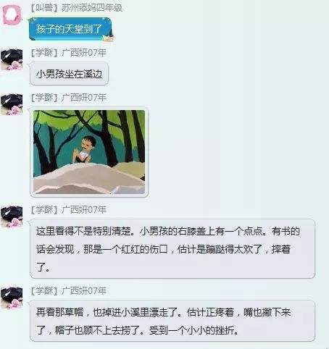
Task: Click the boy character in the cartoon picture
Action: pos(85,149)
